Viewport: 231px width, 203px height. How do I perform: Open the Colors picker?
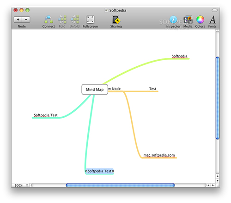[200, 19]
